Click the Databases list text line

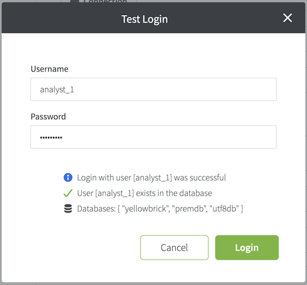click(160, 208)
